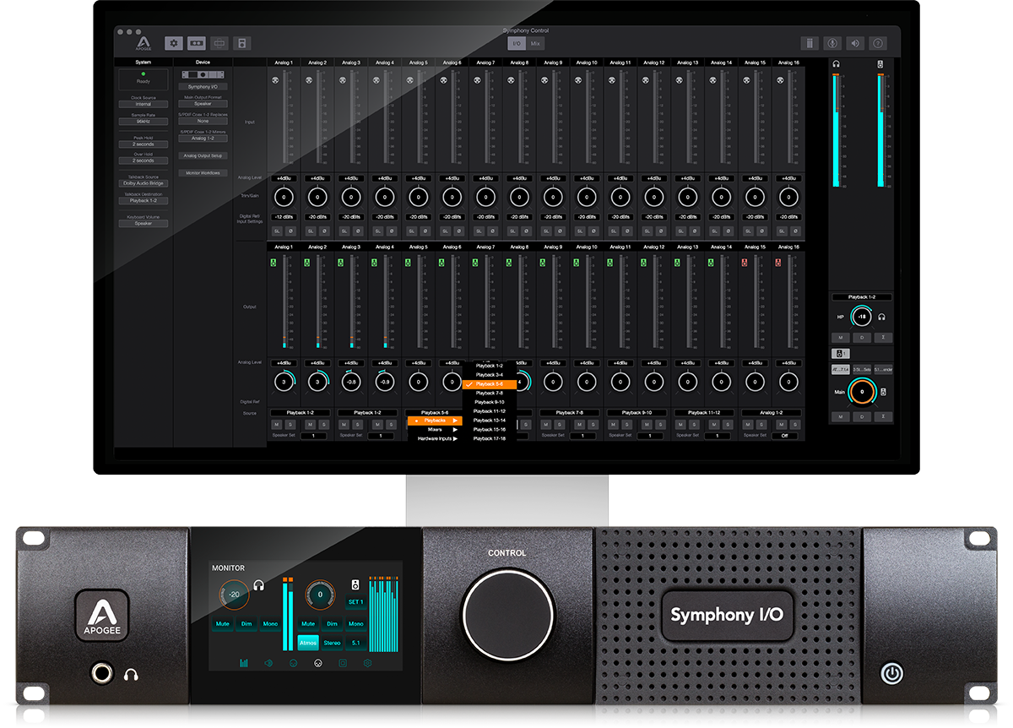The image size is (1013, 728).
Task: Click the XLR input icon on Analog 1
Action: (275, 80)
